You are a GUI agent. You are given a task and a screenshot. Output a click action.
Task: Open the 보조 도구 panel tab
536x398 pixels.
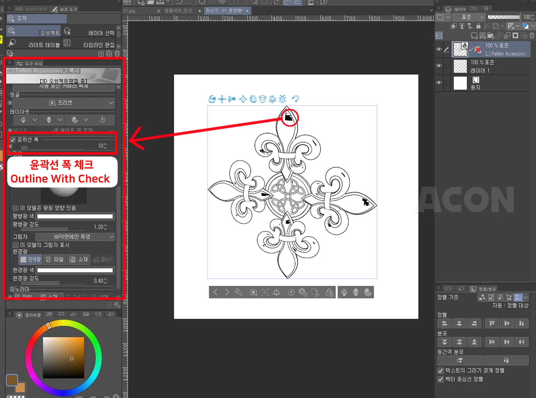click(65, 9)
